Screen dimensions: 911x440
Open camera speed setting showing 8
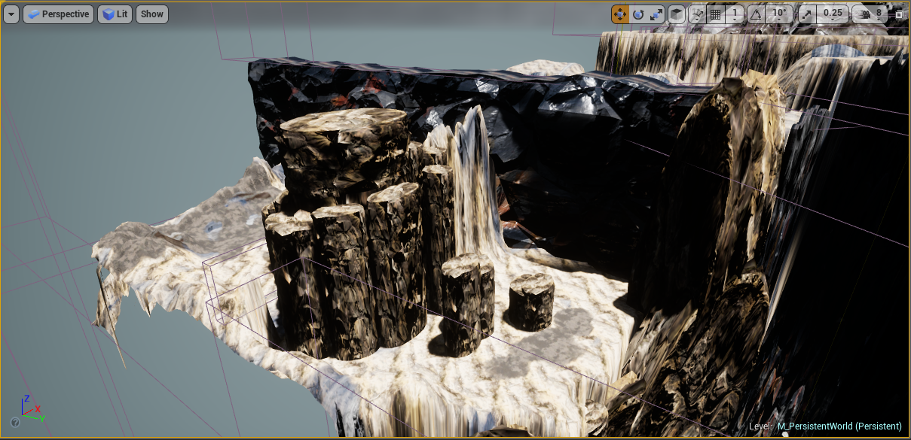tap(871, 14)
